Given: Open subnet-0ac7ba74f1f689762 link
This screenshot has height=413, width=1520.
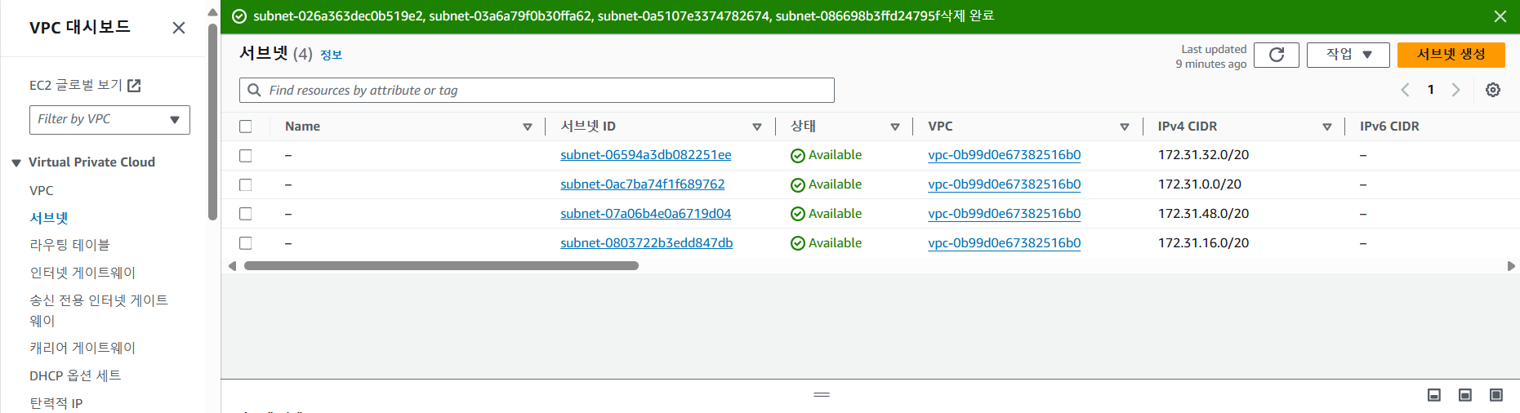Looking at the screenshot, I should tap(642, 184).
